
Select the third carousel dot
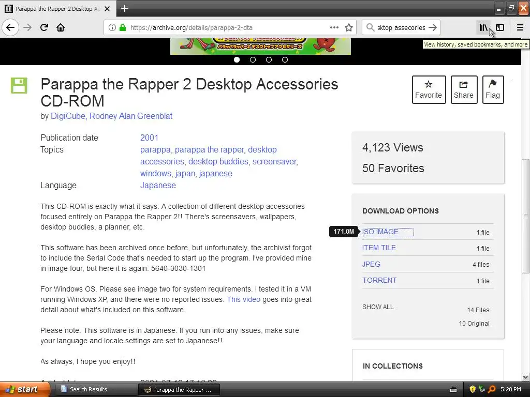(269, 60)
